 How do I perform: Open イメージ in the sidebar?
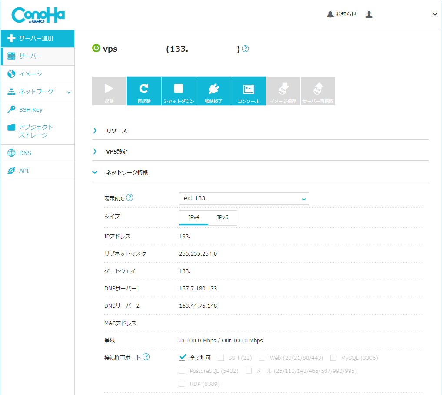coord(30,74)
